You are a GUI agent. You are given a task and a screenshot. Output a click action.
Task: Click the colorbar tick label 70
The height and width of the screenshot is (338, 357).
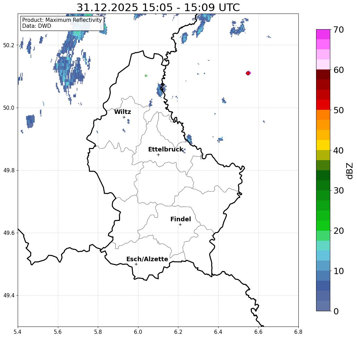pos(338,30)
